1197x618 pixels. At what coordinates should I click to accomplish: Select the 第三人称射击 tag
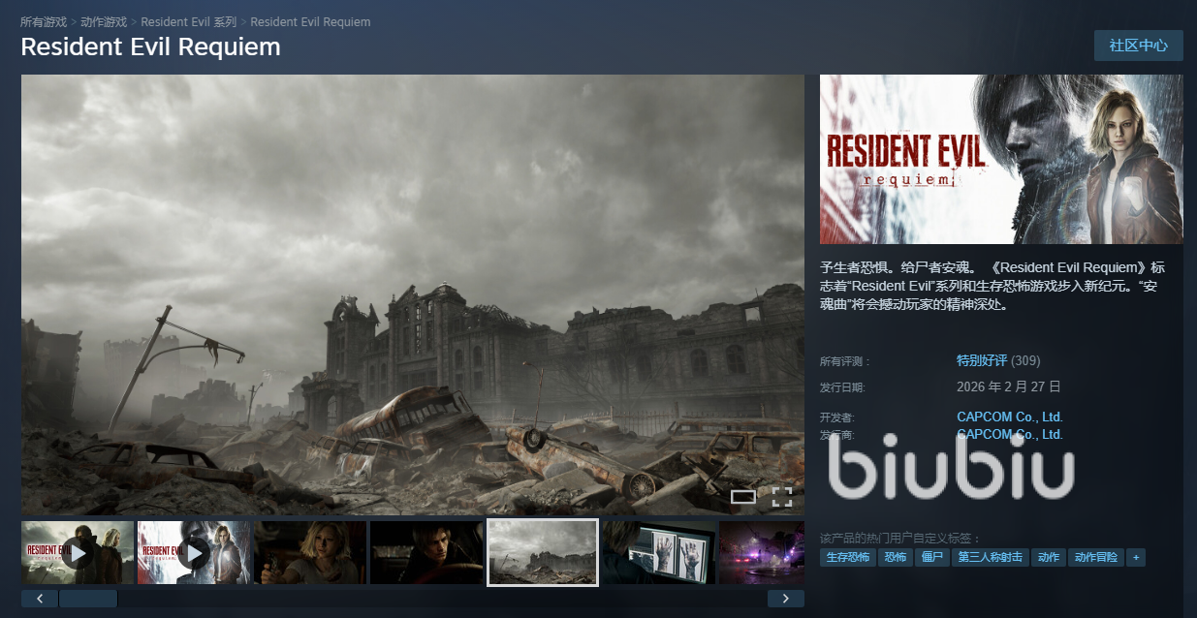[990, 558]
